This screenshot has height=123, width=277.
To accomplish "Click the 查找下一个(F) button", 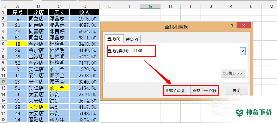I will pos(204,91).
